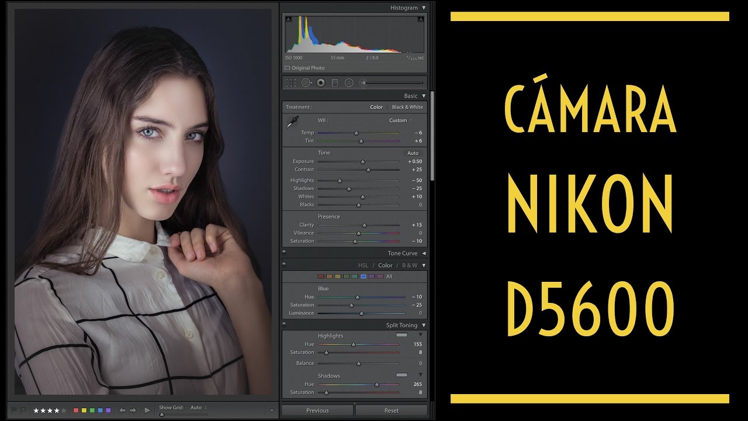
Task: Select the Purple color channel swatch
Action: pyautogui.click(x=372, y=277)
